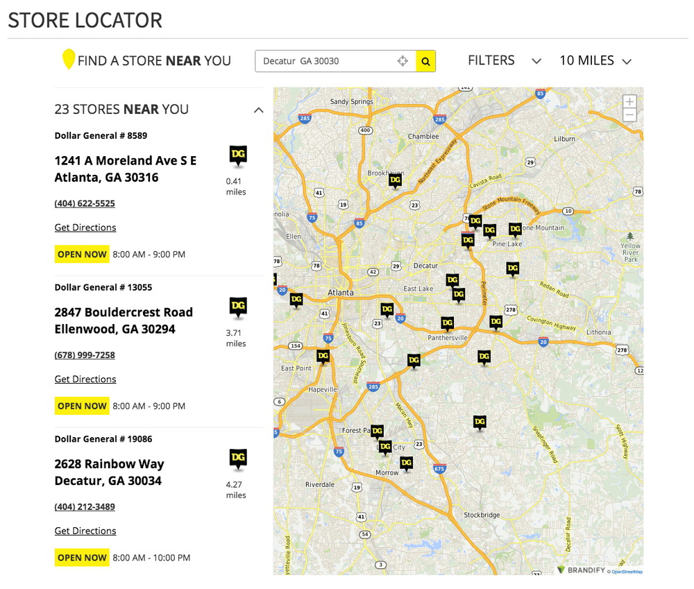694x589 pixels.
Task: Zoom out the map with minus button
Action: click(x=629, y=114)
